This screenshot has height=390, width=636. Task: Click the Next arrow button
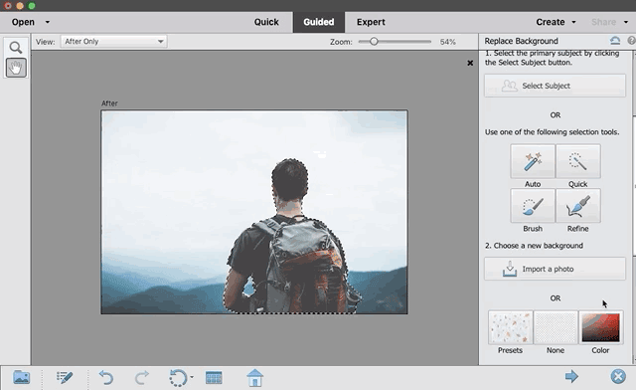point(571,377)
